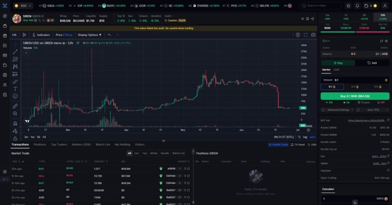392x205 pixels.
Task: Switch to the Positions tab
Action: pos(40,145)
